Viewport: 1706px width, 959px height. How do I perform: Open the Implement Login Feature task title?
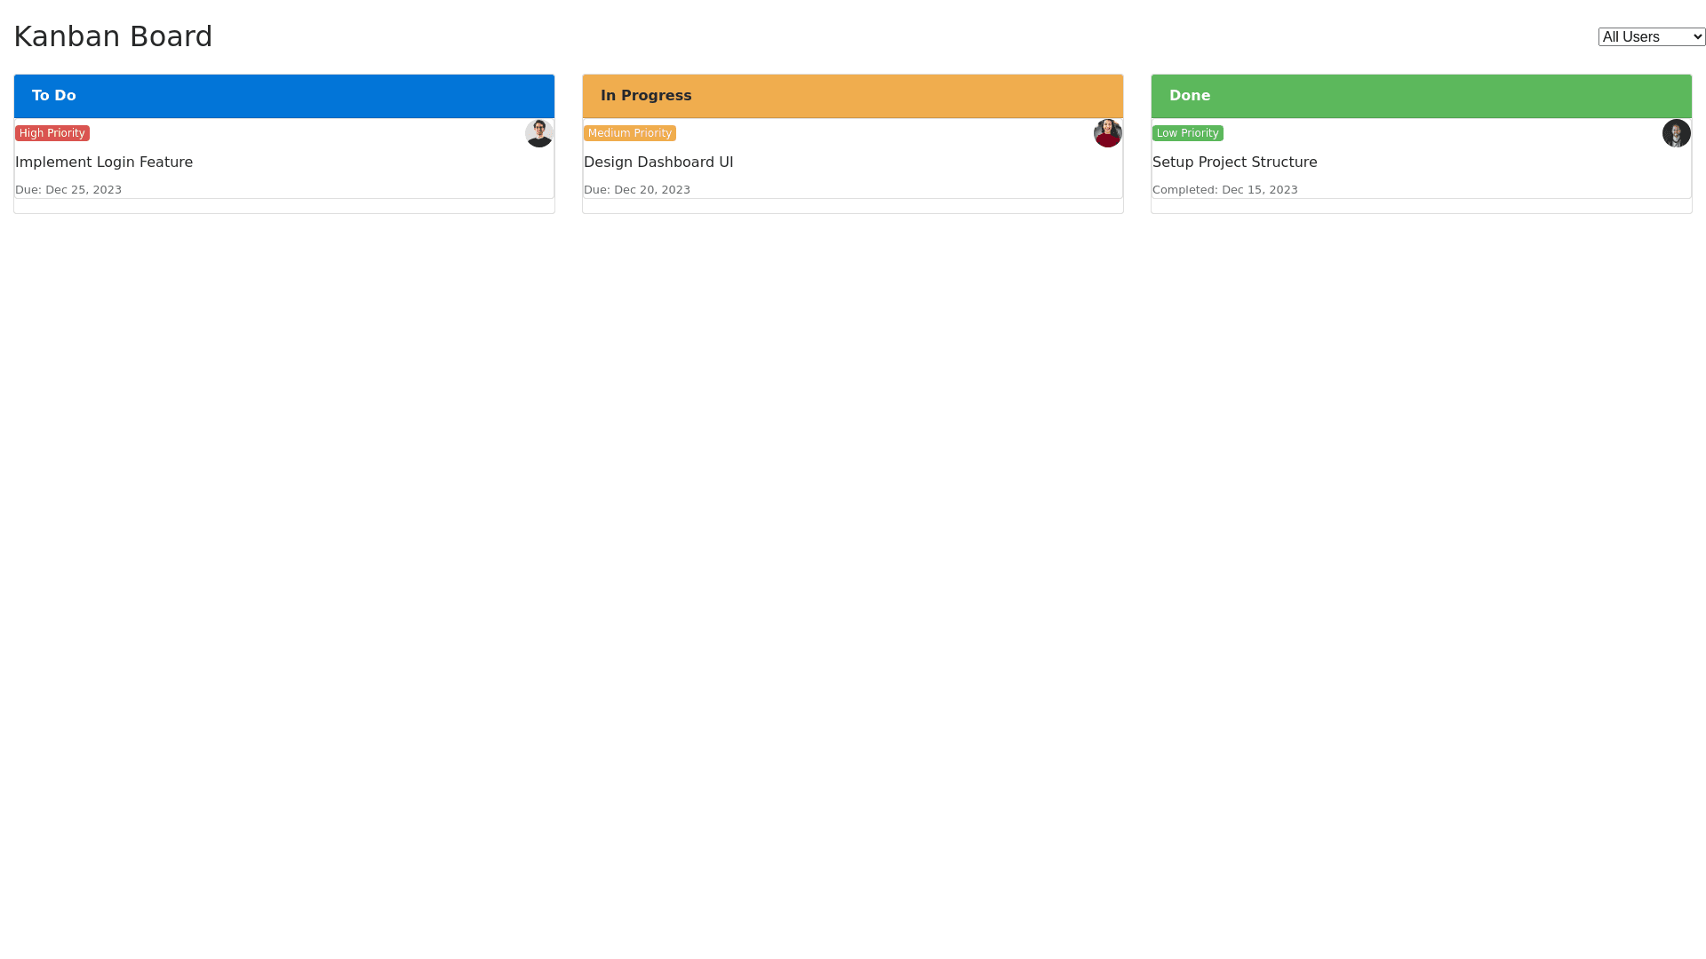[x=104, y=162]
